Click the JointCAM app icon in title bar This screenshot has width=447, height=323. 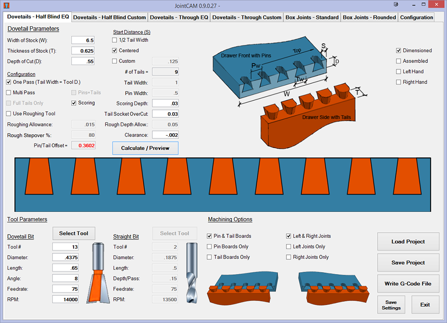(6, 6)
